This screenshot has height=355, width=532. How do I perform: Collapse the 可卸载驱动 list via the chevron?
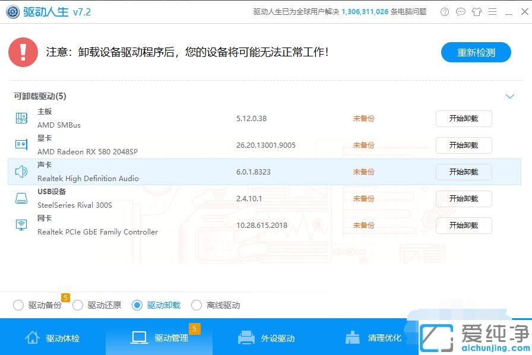[509, 96]
